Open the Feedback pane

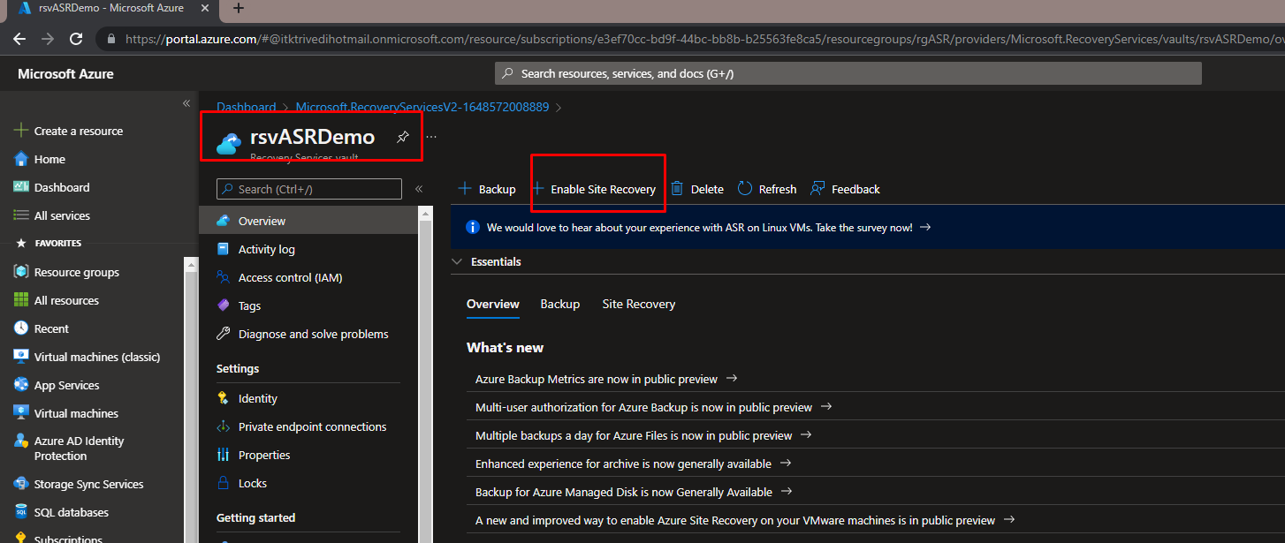coord(845,189)
